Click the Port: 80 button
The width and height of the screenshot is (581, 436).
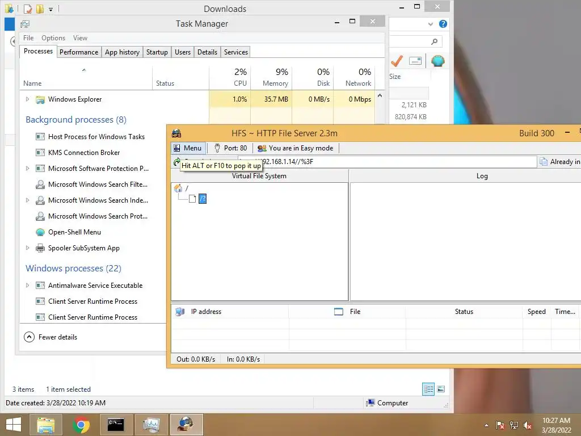pos(230,148)
